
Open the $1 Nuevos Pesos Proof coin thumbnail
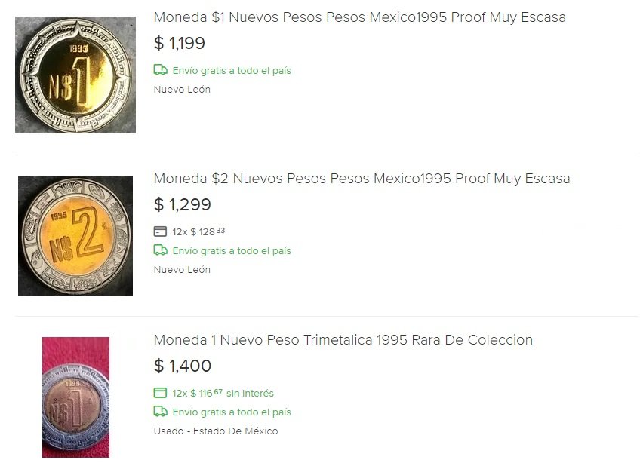[x=75, y=75]
